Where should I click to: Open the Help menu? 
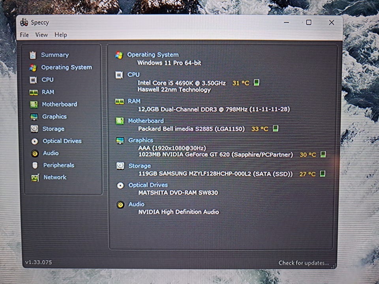tap(61, 35)
